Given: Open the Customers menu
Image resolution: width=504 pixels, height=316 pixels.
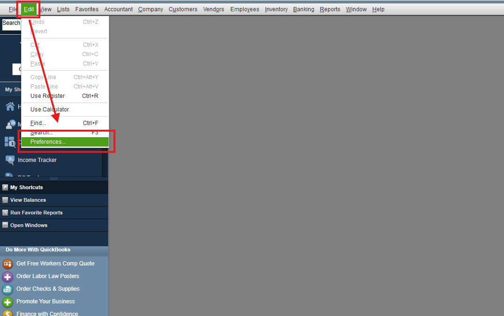Looking at the screenshot, I should coord(183,9).
